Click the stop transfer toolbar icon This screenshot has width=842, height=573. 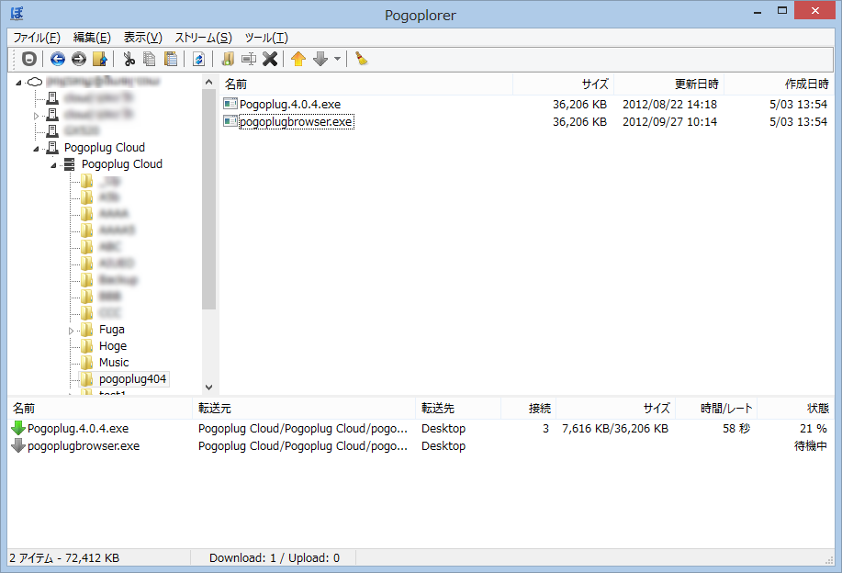coord(29,59)
